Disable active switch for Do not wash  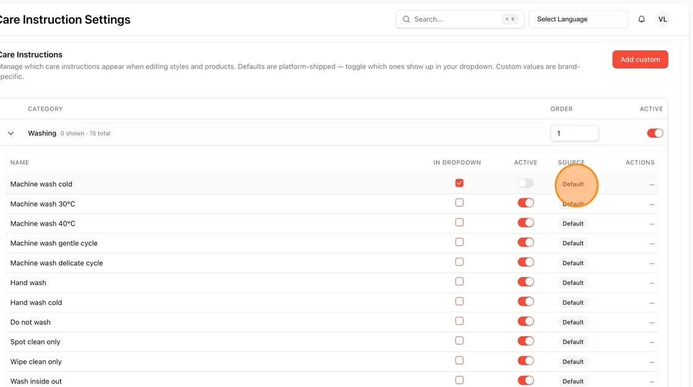click(x=525, y=321)
